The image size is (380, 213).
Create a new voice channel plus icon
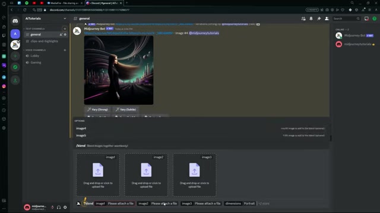65,50
